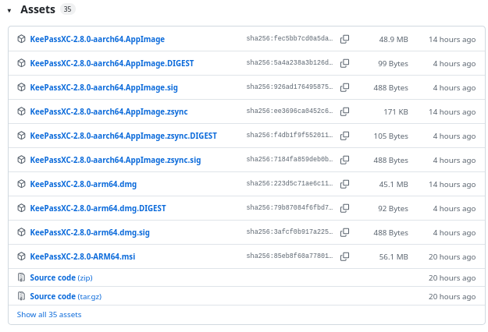Select hash text sha256:7184fa859deb0b

tap(290, 159)
